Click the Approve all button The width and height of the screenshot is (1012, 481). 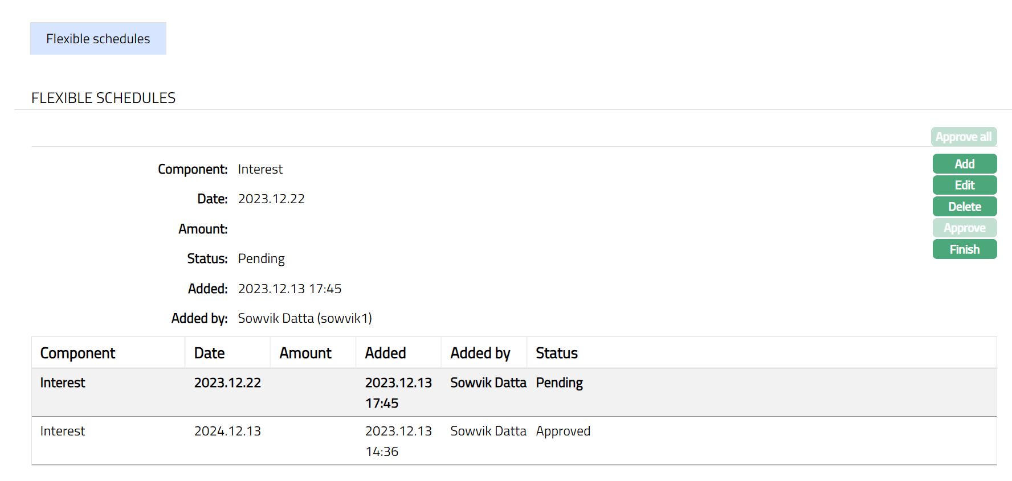click(x=964, y=137)
